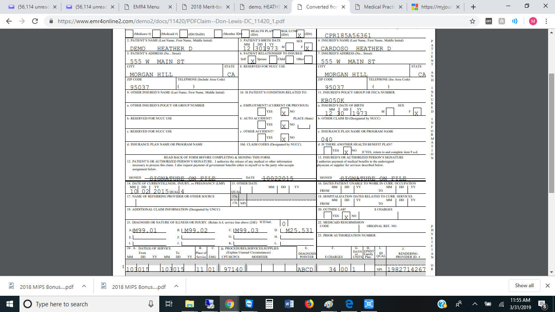The height and width of the screenshot is (312, 555).
Task: Click the blue sound-wave extension icon
Action: 515,21
